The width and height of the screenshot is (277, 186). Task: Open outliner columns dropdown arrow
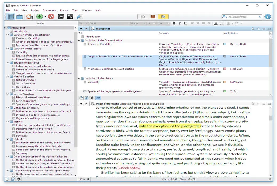coord(271,33)
